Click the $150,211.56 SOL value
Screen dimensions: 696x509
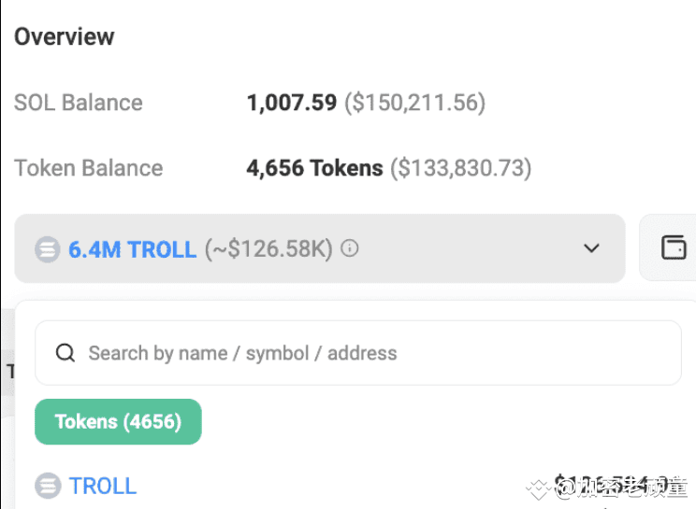415,103
